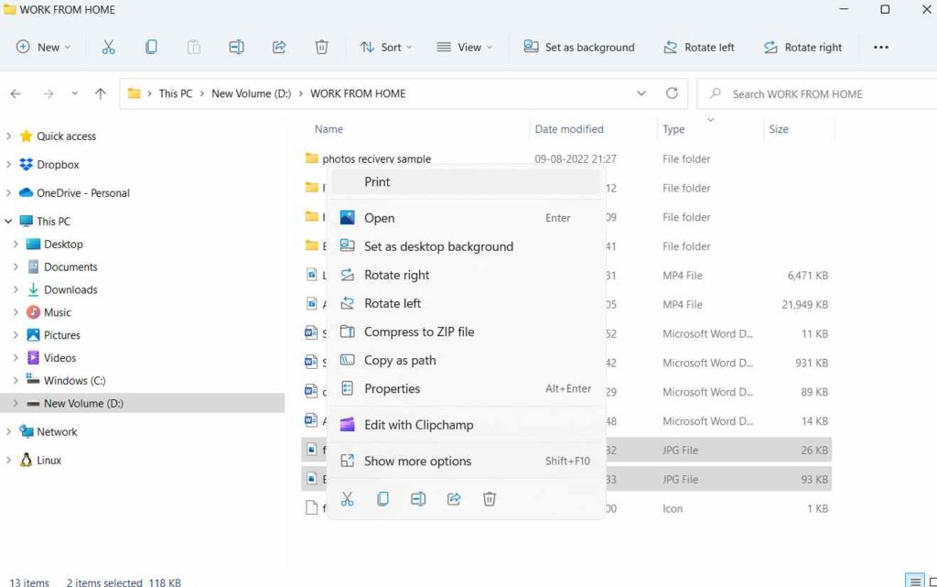Click New Volume (D:) in the breadcrumb
This screenshot has height=587, width=937.
pyautogui.click(x=251, y=93)
